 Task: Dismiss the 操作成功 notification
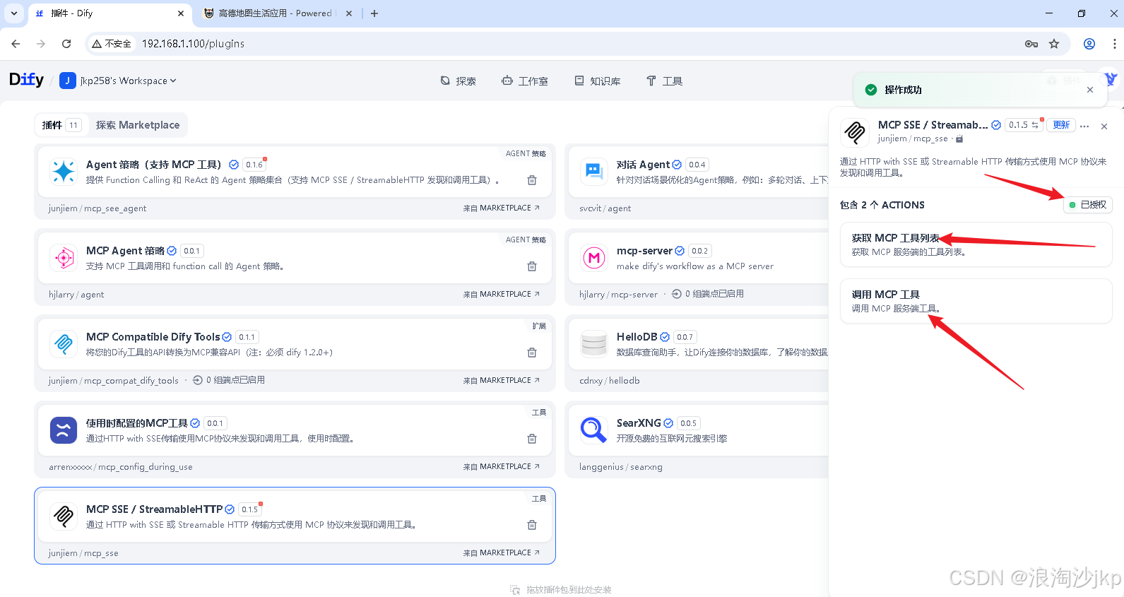1090,90
